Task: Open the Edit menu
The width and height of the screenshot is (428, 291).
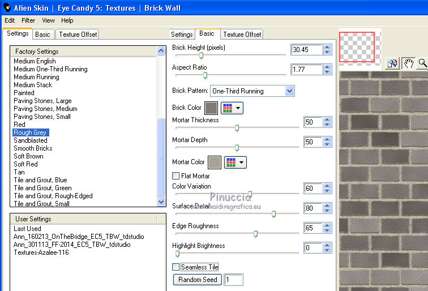Action: [x=10, y=20]
